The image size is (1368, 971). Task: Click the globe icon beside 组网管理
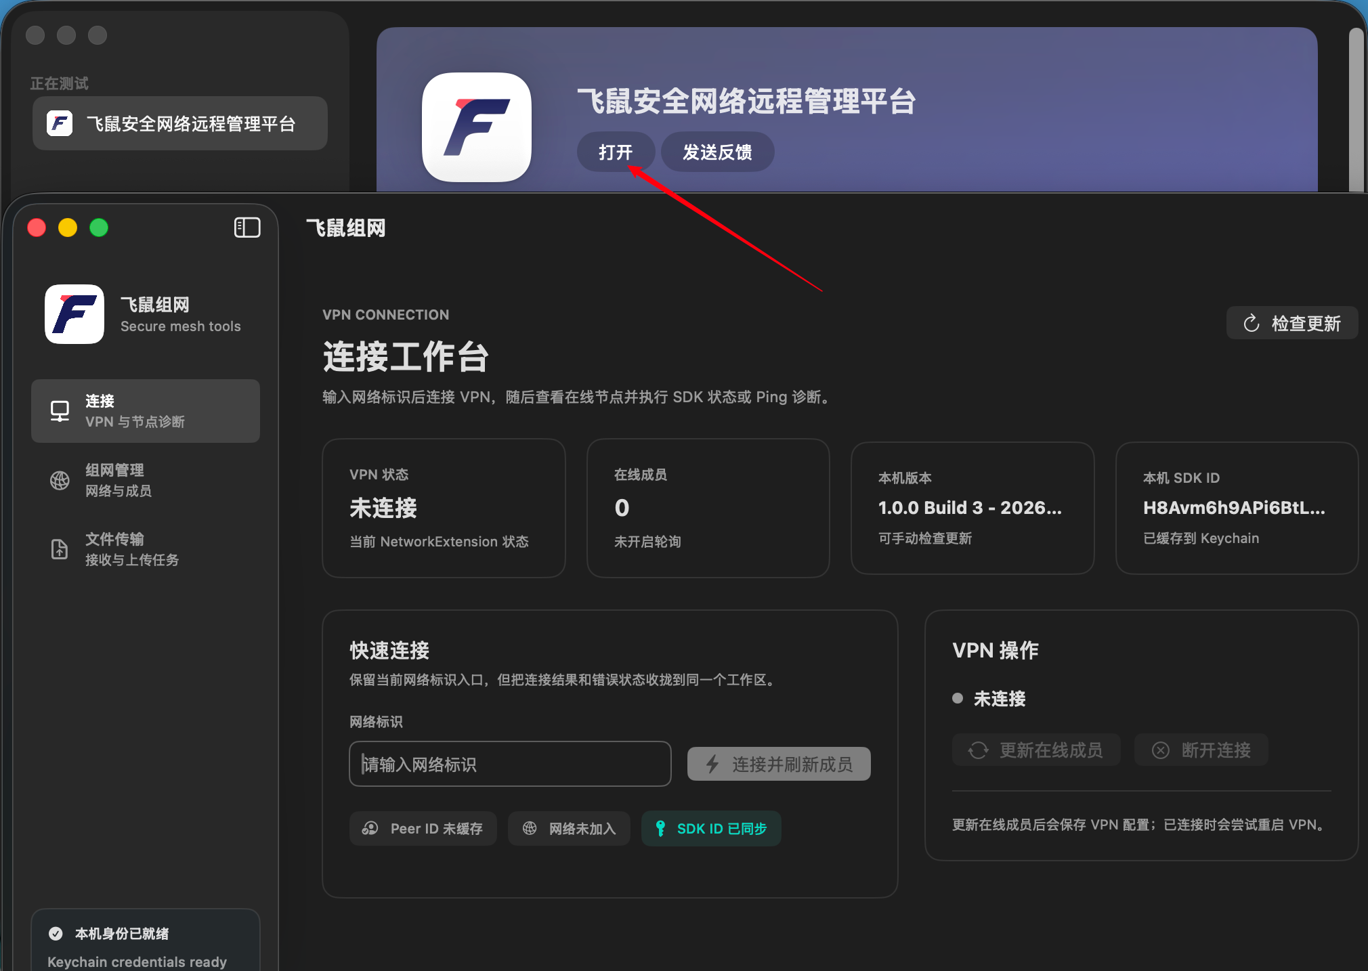click(x=60, y=480)
